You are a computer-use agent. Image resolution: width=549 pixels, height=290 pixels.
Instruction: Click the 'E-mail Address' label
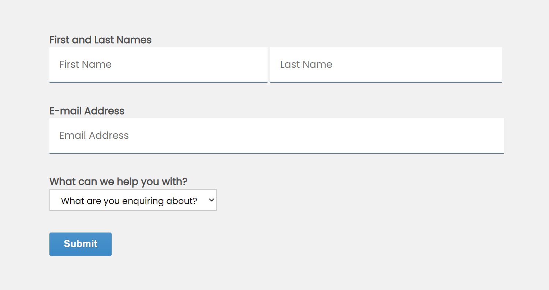tap(87, 111)
